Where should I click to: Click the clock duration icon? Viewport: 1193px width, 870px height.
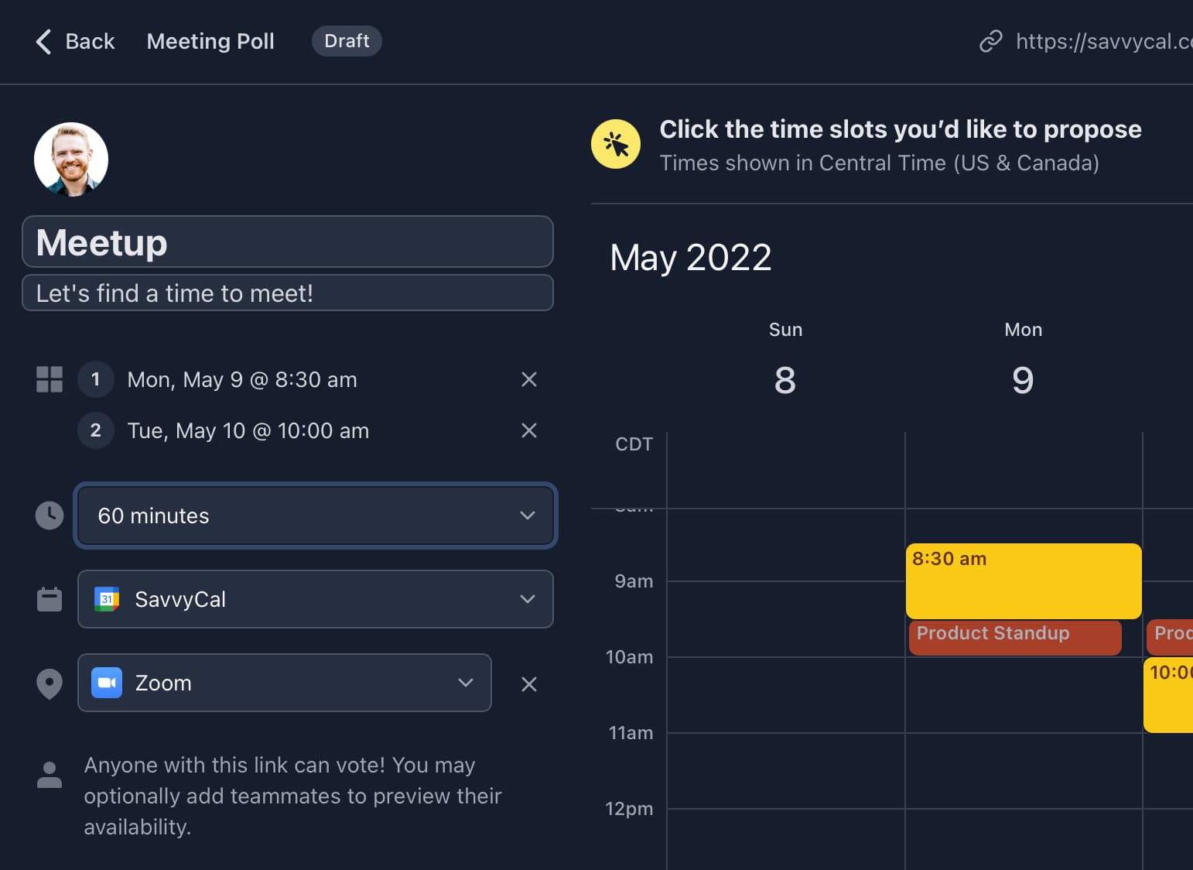coord(50,515)
